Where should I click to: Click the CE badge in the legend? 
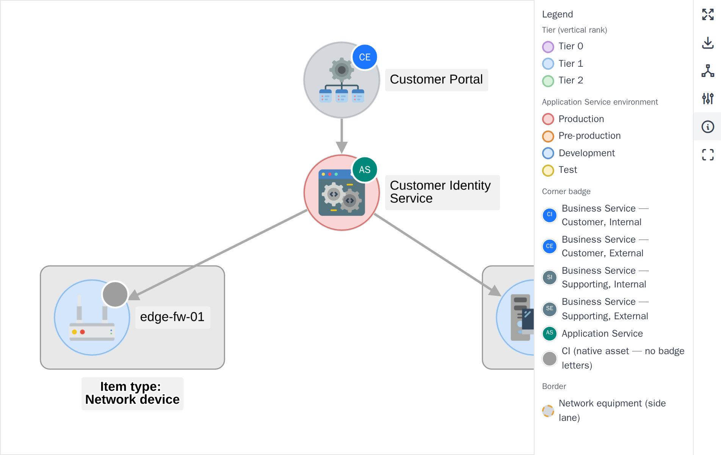coord(550,246)
